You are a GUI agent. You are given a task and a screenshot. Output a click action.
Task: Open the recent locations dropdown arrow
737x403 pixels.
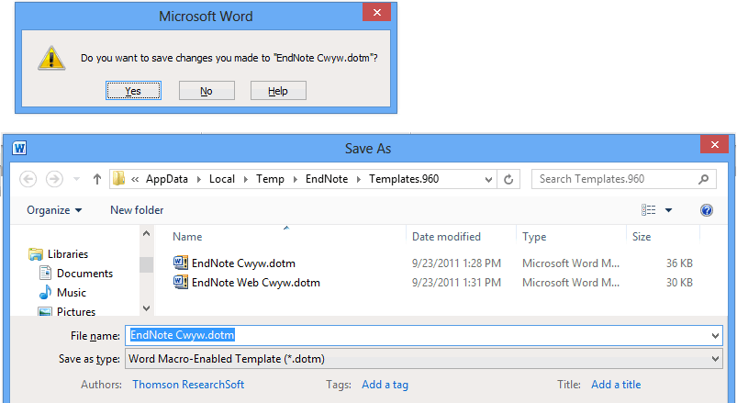[76, 179]
